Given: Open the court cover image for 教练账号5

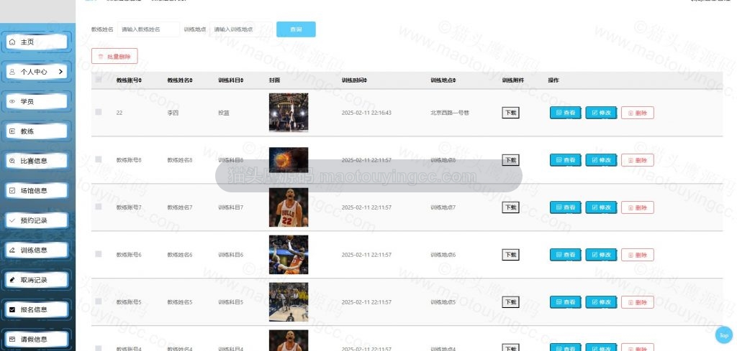Looking at the screenshot, I should (x=289, y=301).
